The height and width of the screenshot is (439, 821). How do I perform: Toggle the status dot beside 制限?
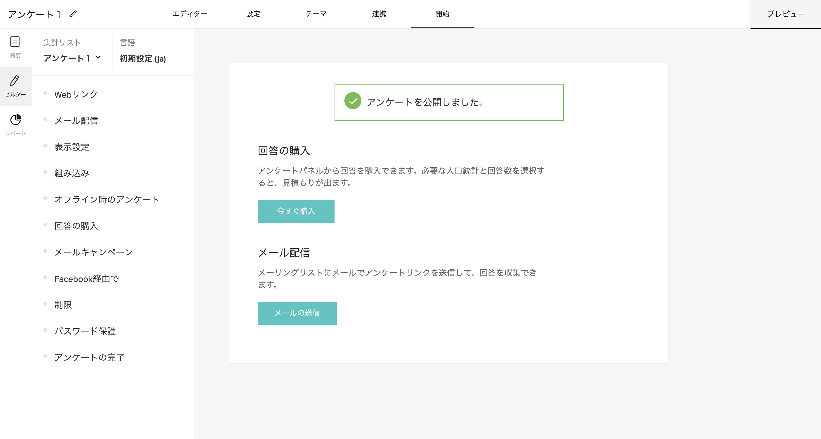(46, 304)
